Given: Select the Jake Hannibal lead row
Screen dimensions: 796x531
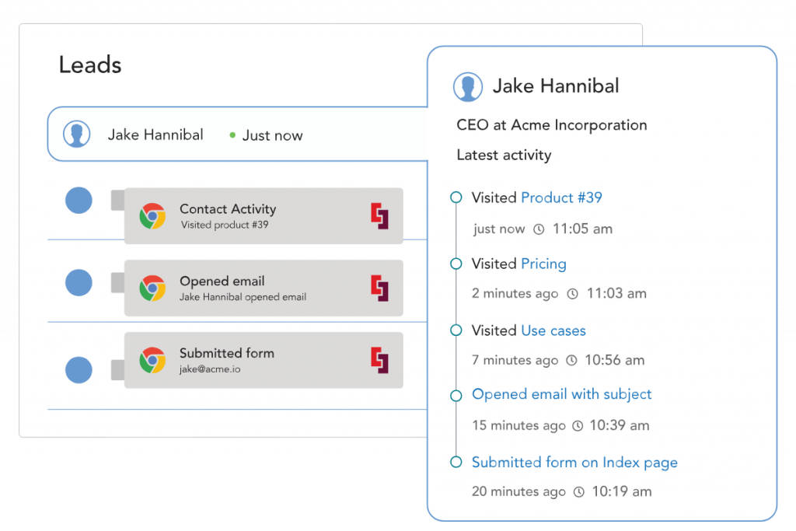Looking at the screenshot, I should (233, 134).
